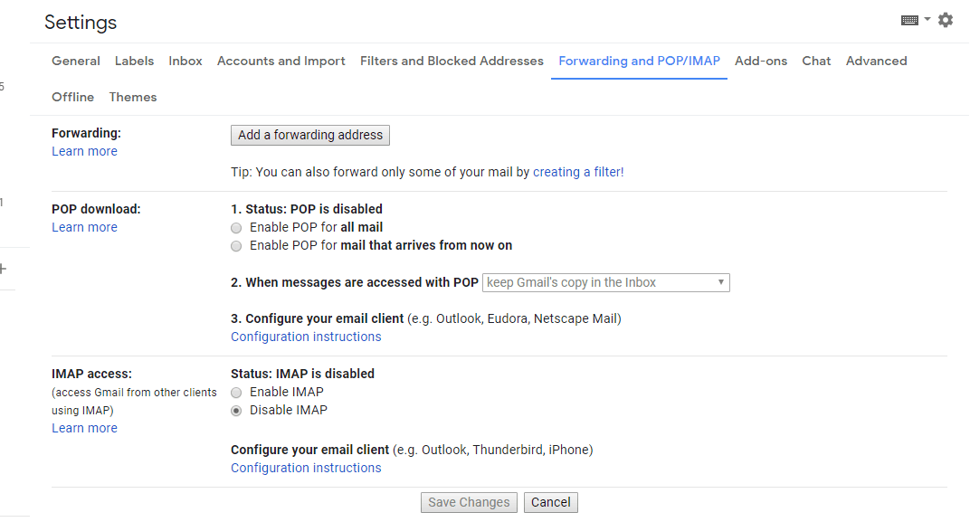
Task: Follow the creating a filter link
Action: point(578,172)
